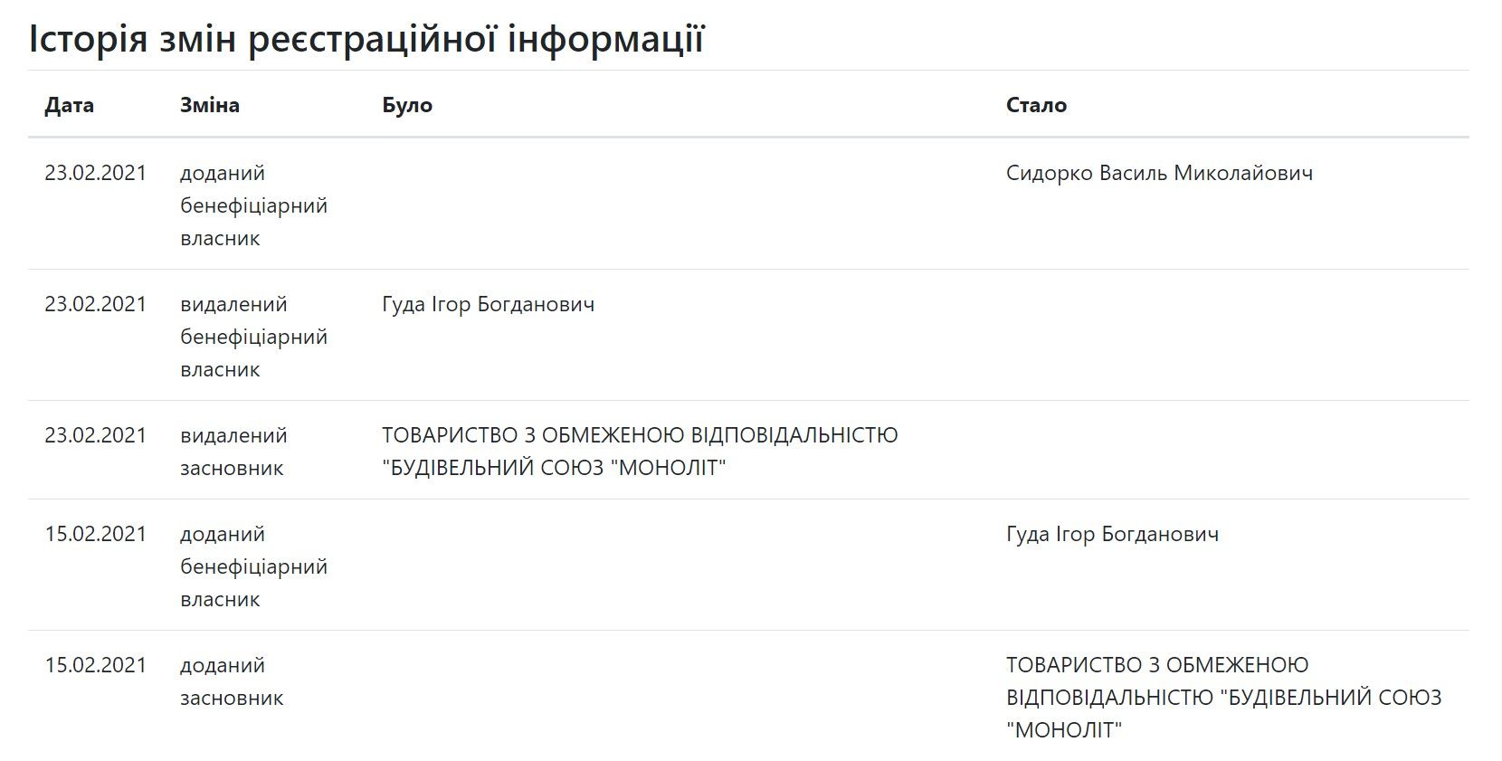The image size is (1502, 761).
Task: Select the МОНОЛІТ company name in the Було column
Action: pos(639,452)
